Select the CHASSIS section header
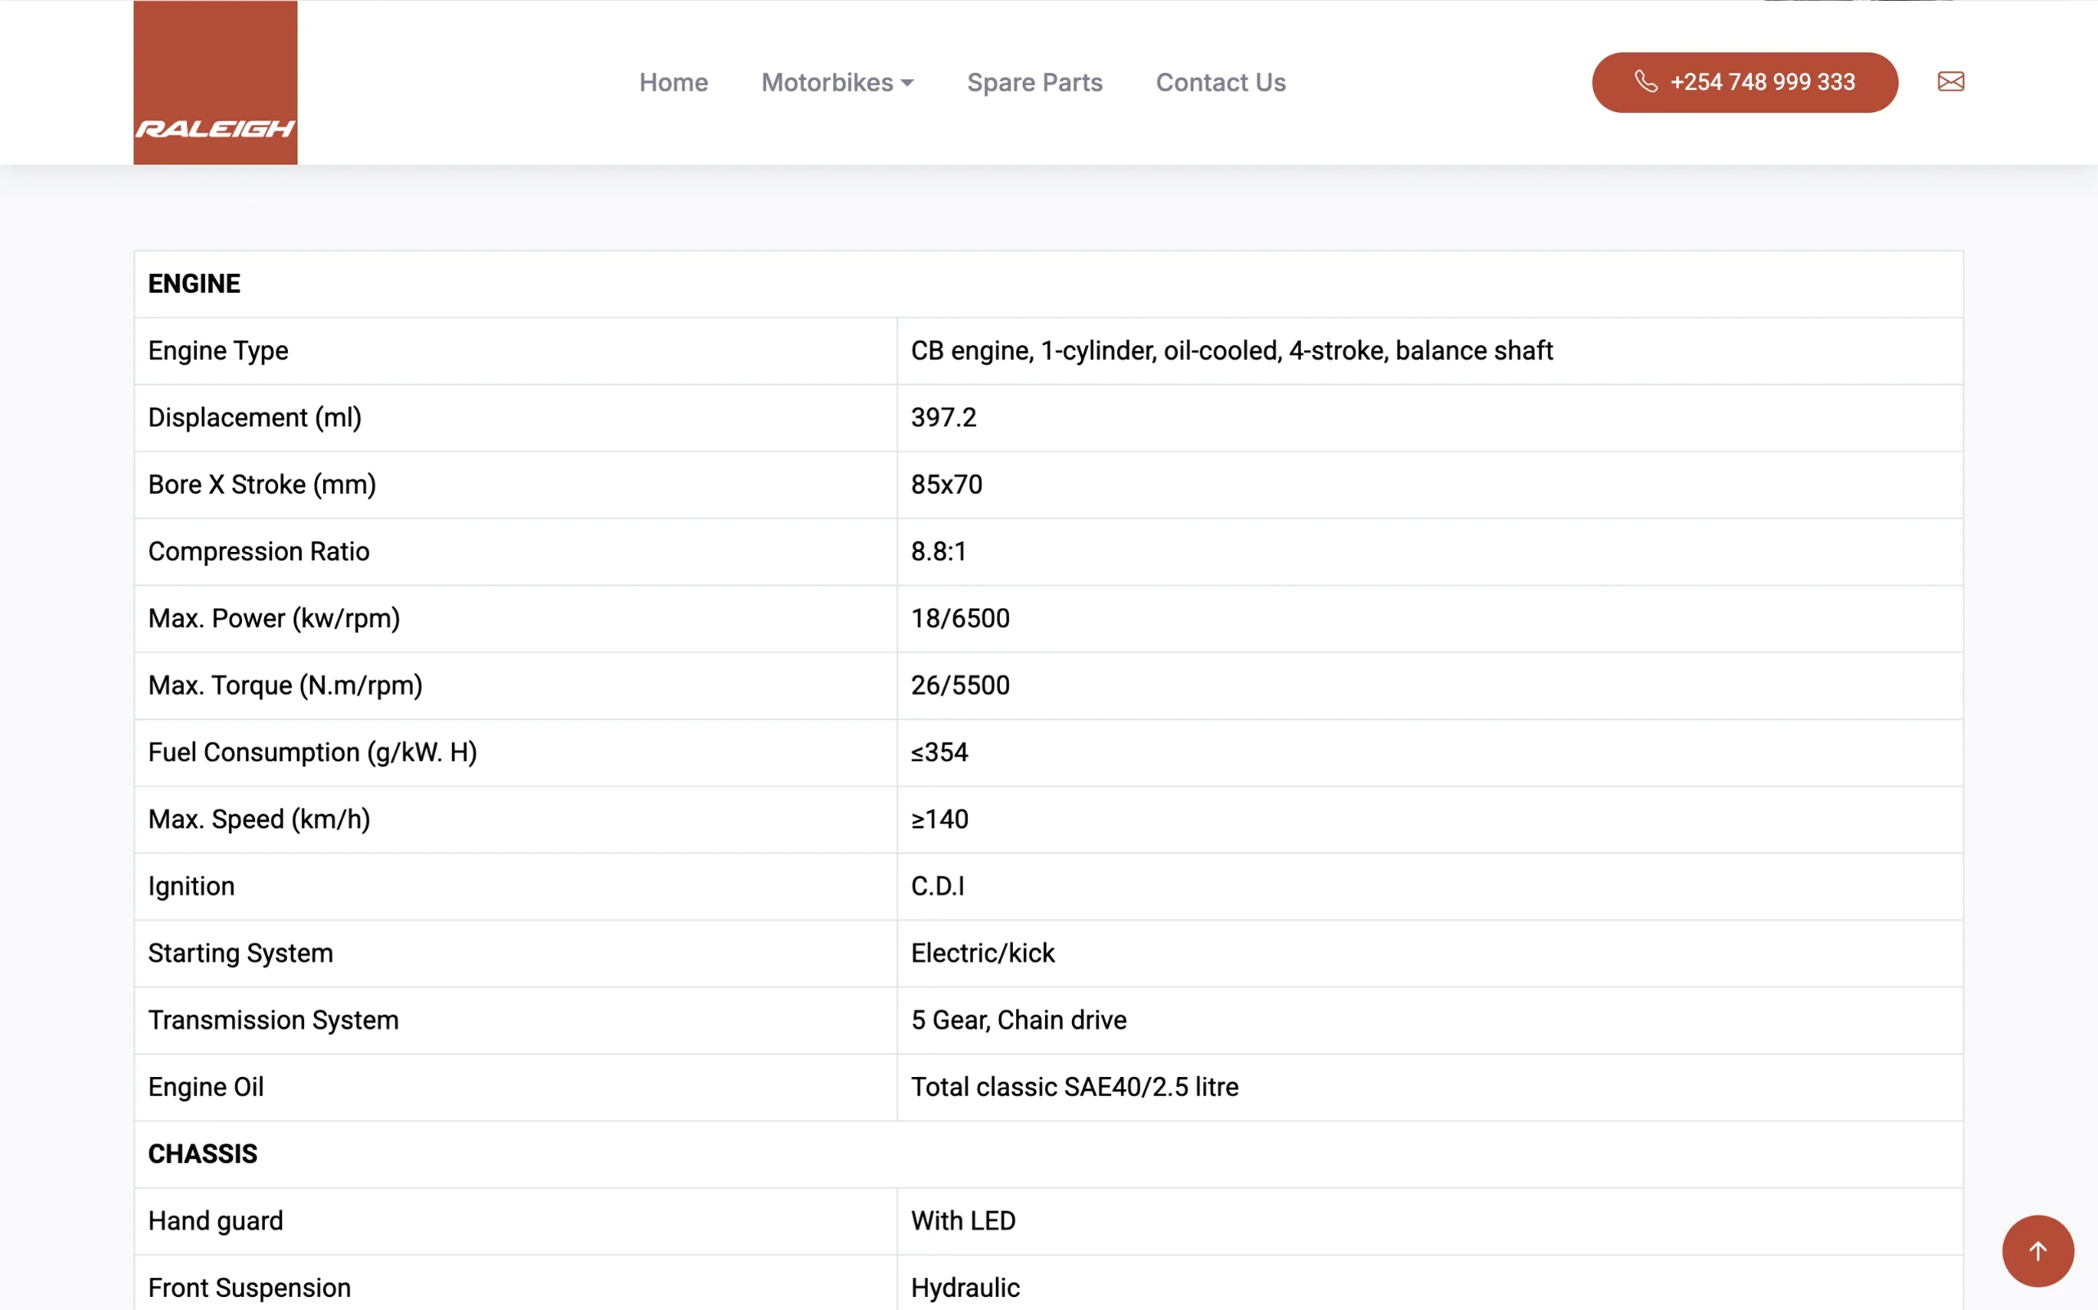The image size is (2098, 1310). click(x=203, y=1153)
